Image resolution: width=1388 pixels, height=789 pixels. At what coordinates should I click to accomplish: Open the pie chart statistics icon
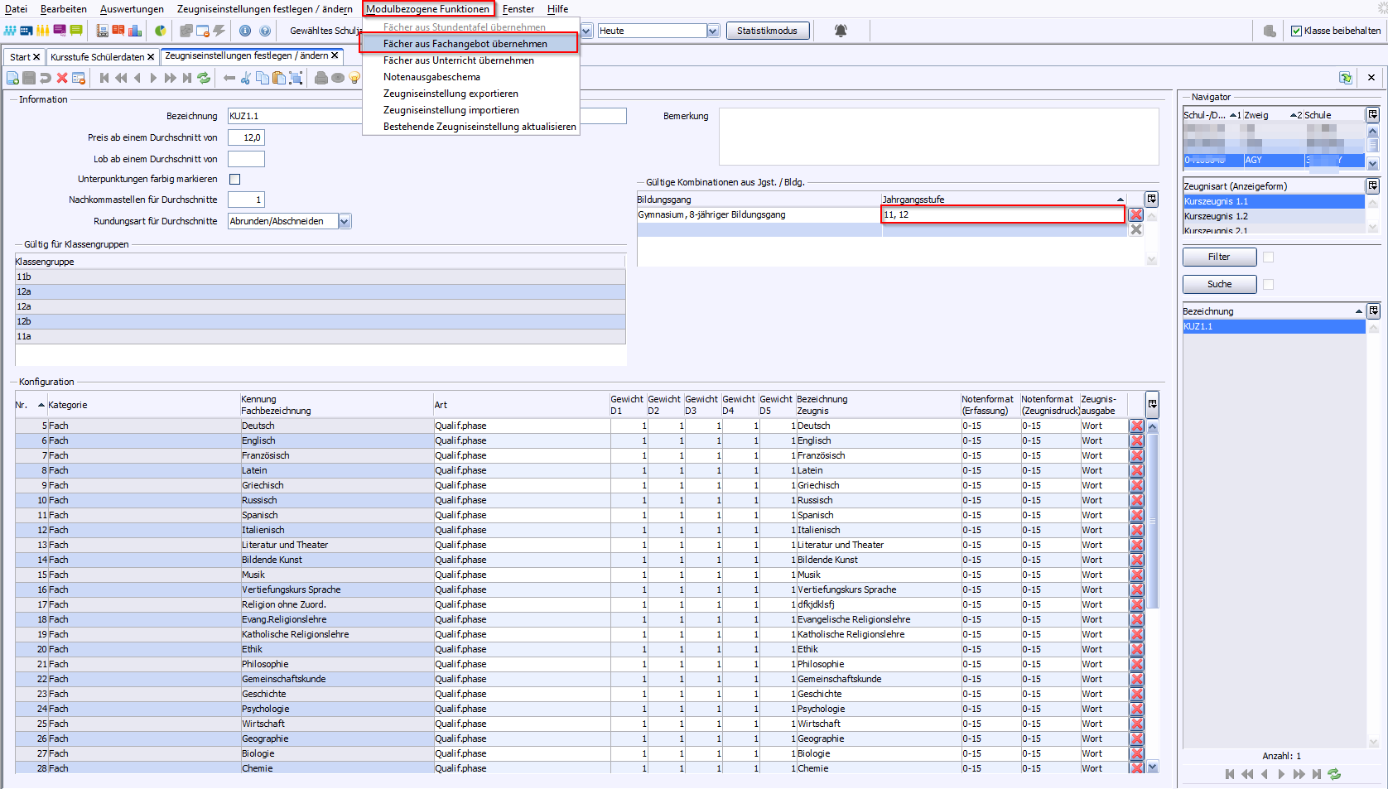point(161,31)
